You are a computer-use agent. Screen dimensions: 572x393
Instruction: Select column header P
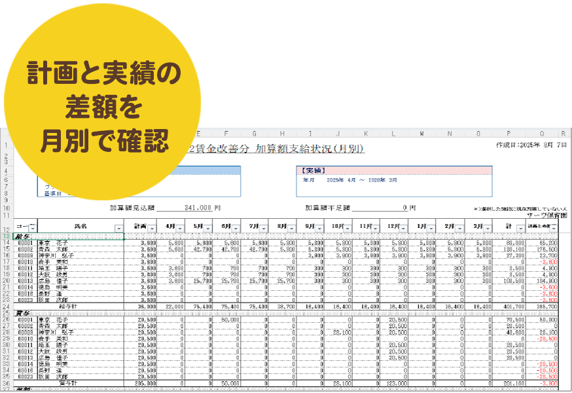(x=507, y=134)
